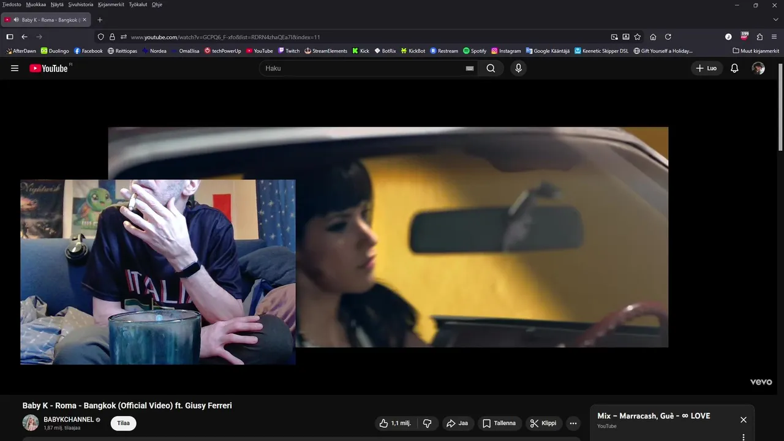
Task: Open the Nordea bookmark
Action: [154, 51]
